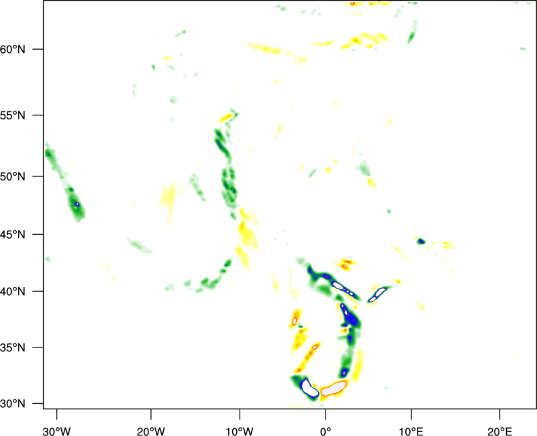This screenshot has height=436, width=537.
Task: Click the 50°N latitude label
Action: [x=13, y=176]
